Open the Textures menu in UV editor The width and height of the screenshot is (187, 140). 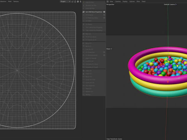click(16, 2)
